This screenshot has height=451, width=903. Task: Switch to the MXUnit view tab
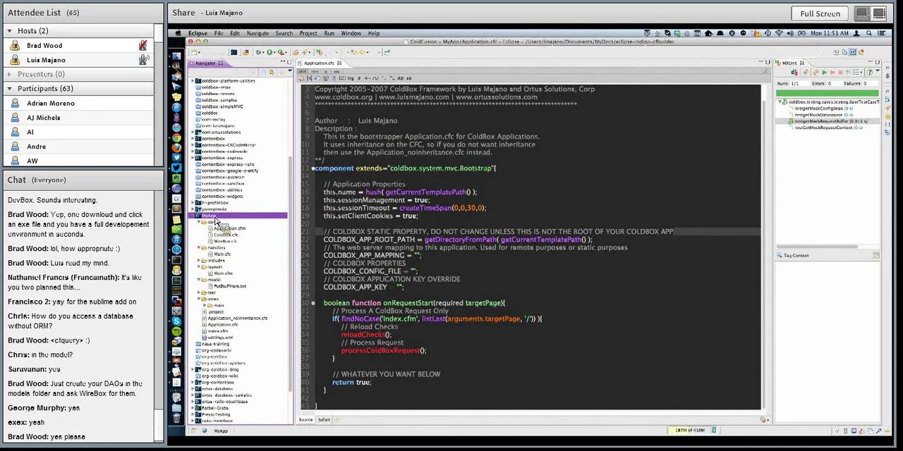pyautogui.click(x=789, y=63)
